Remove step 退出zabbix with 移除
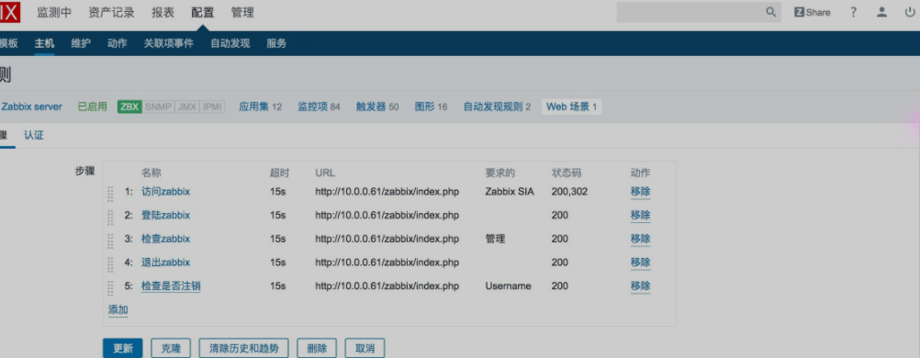 pyautogui.click(x=640, y=263)
